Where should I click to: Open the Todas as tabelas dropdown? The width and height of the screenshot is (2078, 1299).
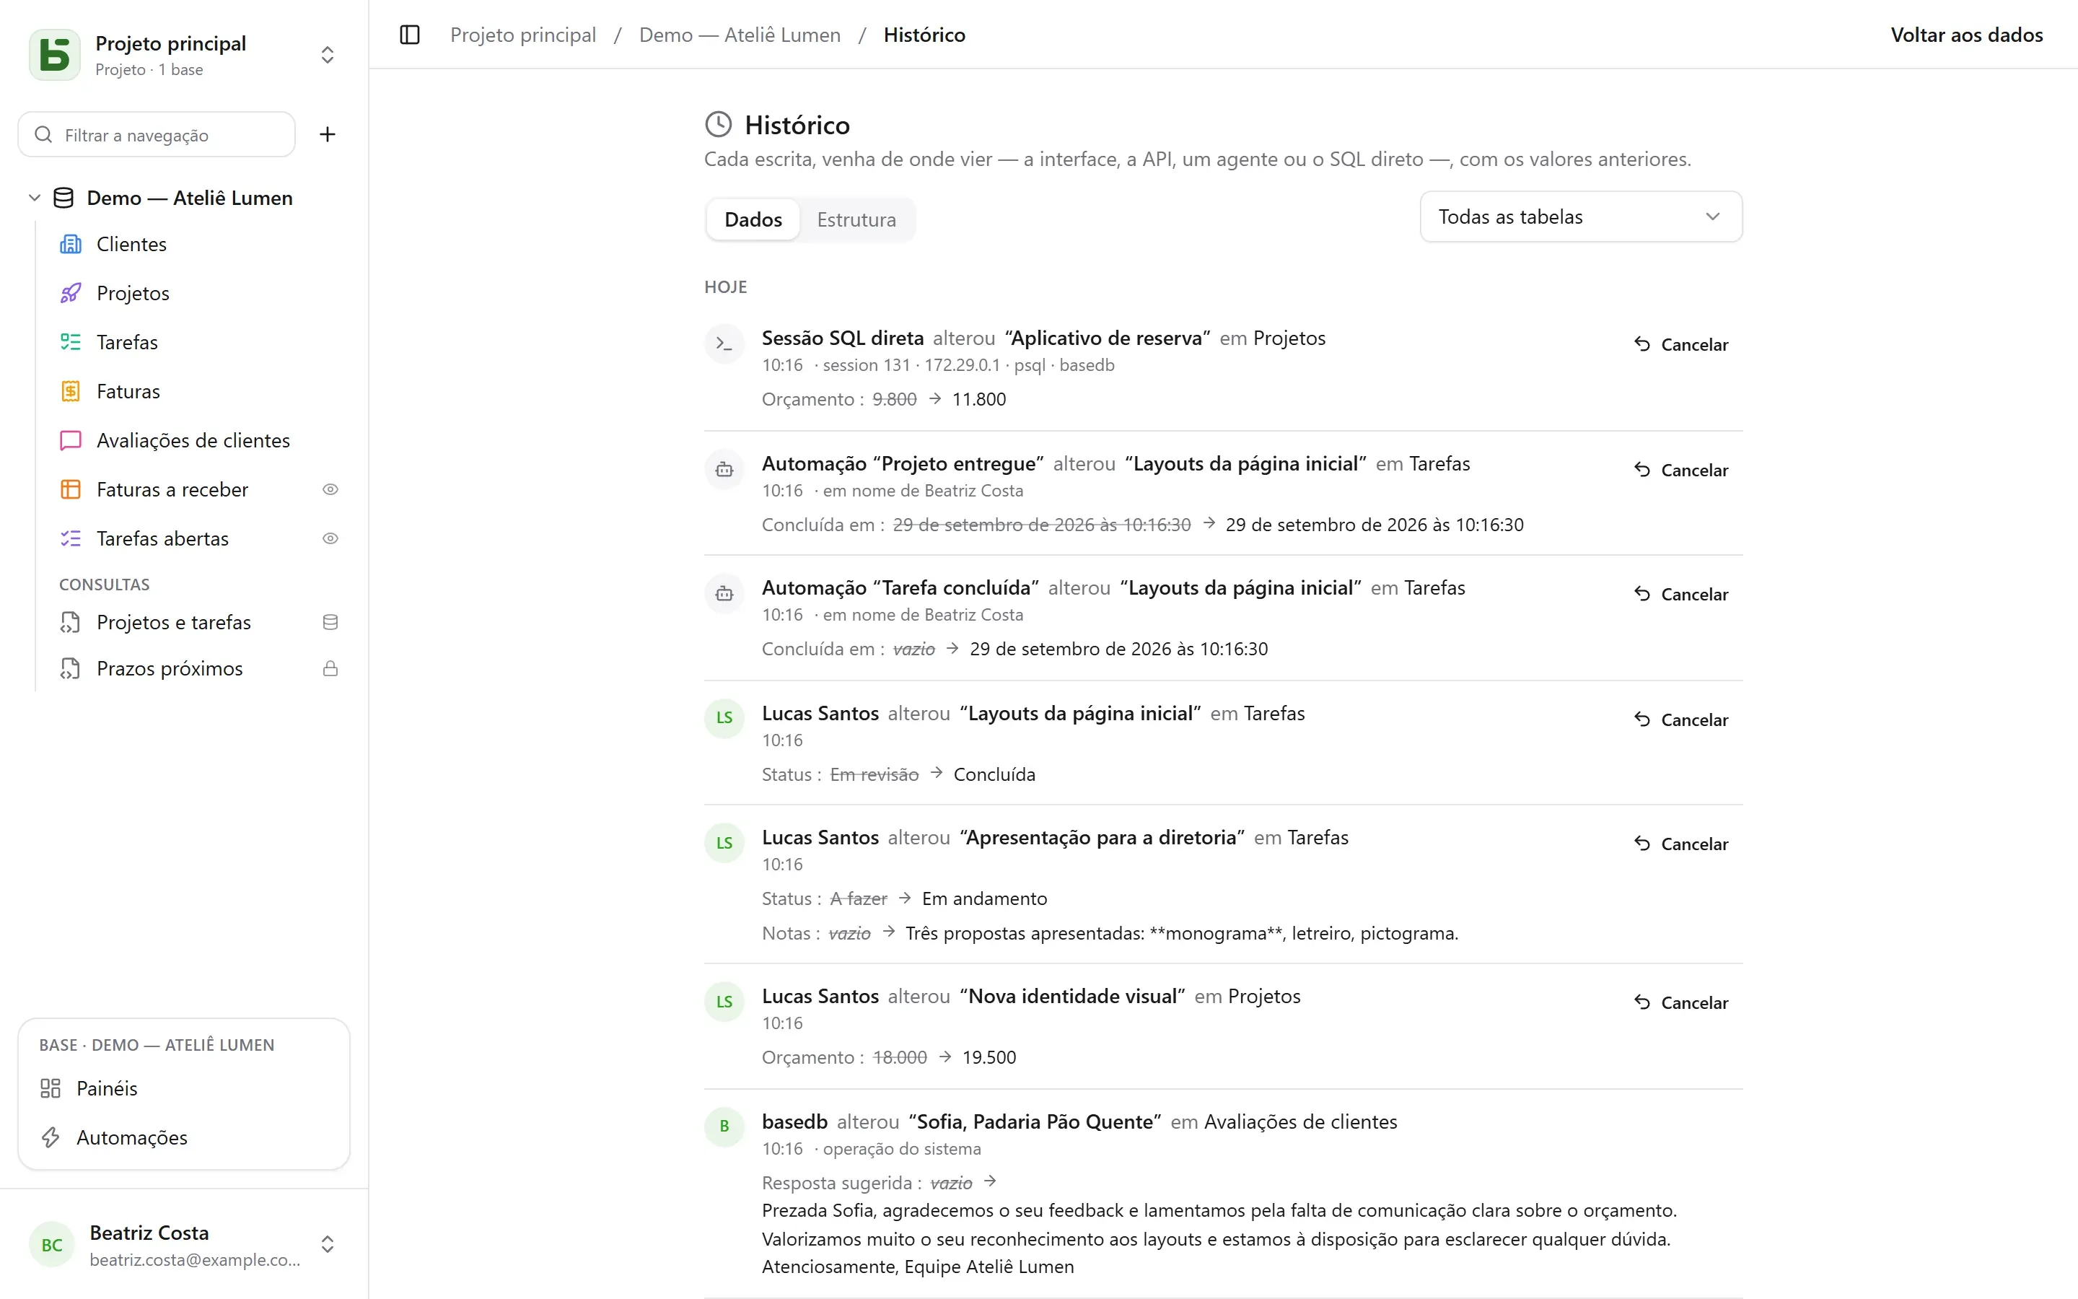1581,216
